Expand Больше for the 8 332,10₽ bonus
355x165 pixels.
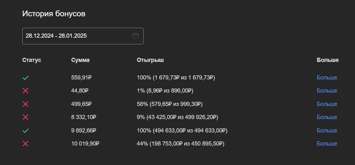point(327,117)
